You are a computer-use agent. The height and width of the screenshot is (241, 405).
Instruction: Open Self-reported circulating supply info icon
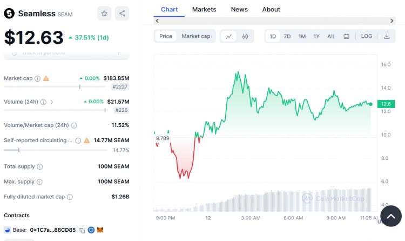[x=78, y=140]
